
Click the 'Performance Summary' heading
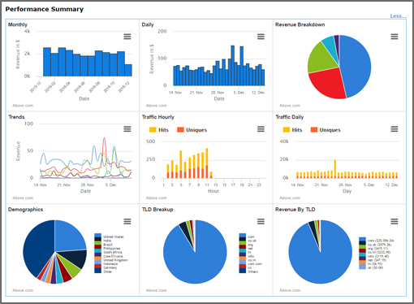(45, 9)
